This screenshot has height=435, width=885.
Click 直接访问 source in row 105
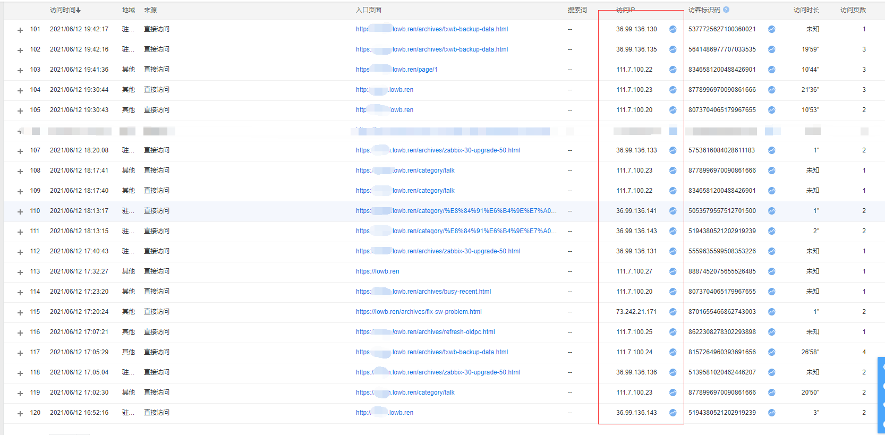coord(157,110)
